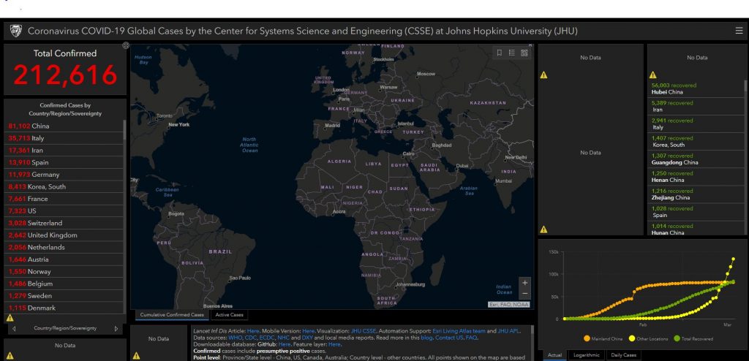The image size is (749, 361).
Task: Click the map bookmarks icon
Action: 500,53
